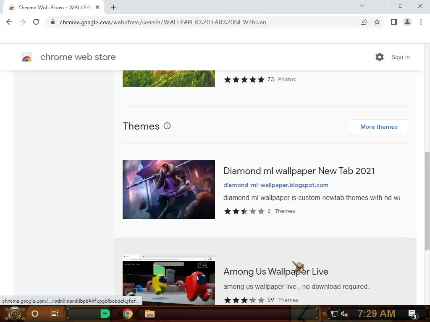The height and width of the screenshot is (322, 430).
Task: Open the web store settings gear
Action: click(x=380, y=57)
